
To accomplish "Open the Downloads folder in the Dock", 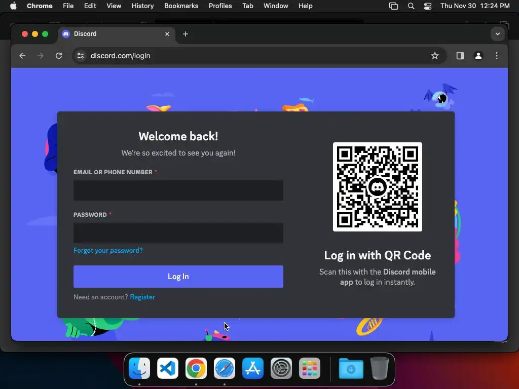I will [351, 368].
